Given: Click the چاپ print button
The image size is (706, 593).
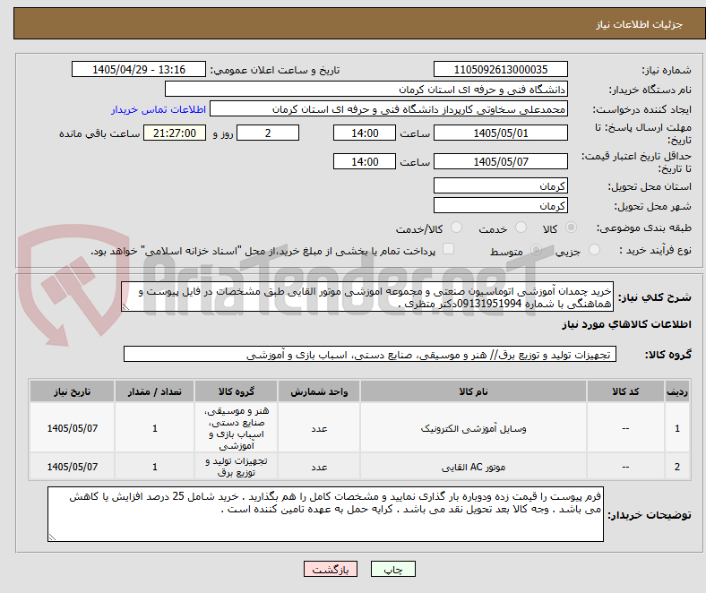Looking at the screenshot, I should 392,569.
